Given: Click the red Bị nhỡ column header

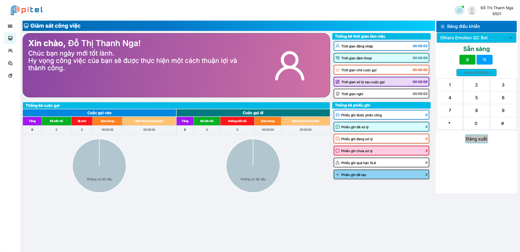Looking at the screenshot, I should click(82, 121).
